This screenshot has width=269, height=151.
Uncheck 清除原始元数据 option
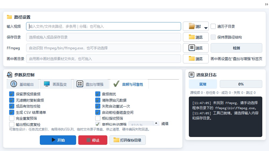(98, 100)
